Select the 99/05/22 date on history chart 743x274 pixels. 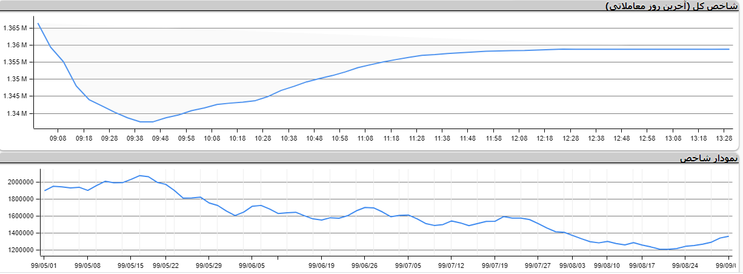165,266
